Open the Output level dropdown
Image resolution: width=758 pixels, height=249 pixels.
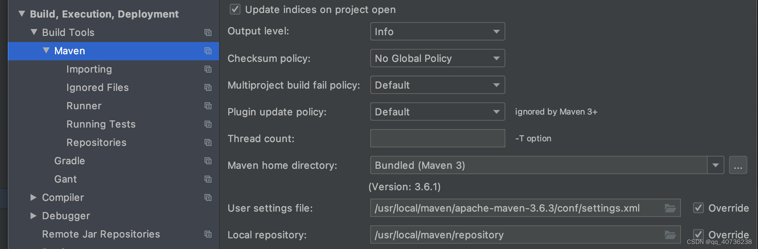click(437, 31)
